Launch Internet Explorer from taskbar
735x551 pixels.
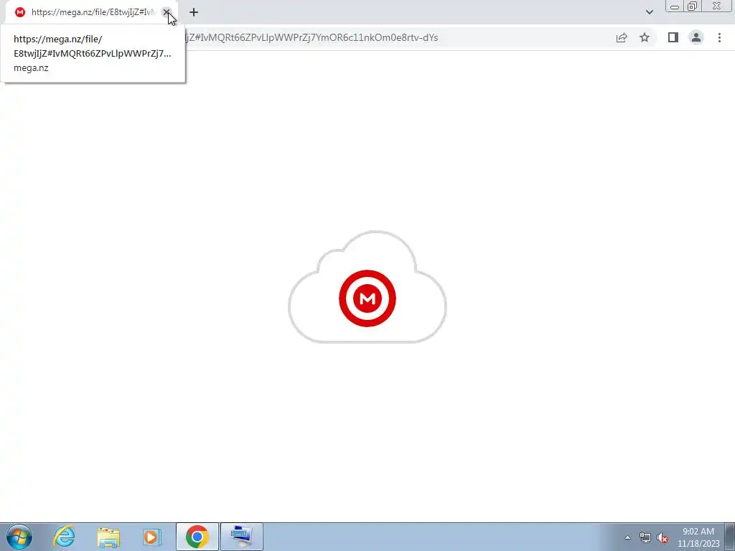tap(64, 537)
